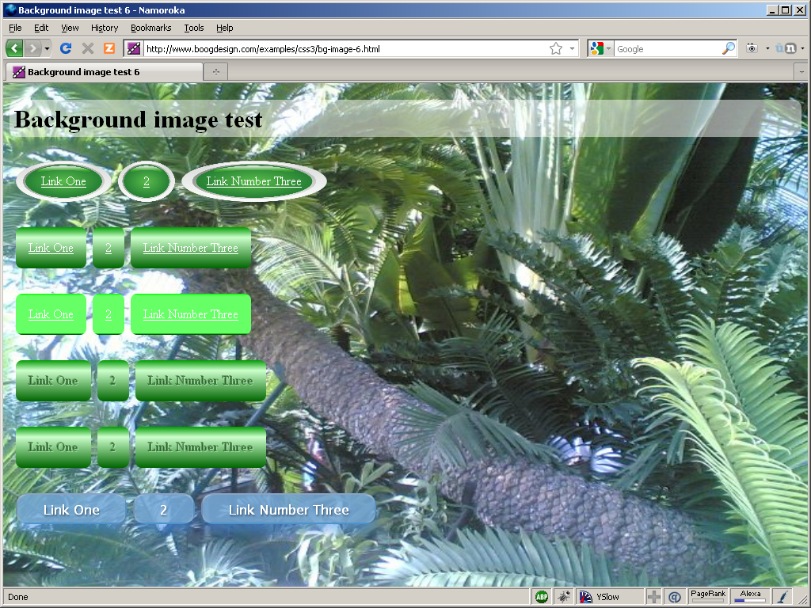This screenshot has width=811, height=608.
Task: Open Firebug via the bug status icon
Action: pyautogui.click(x=564, y=597)
